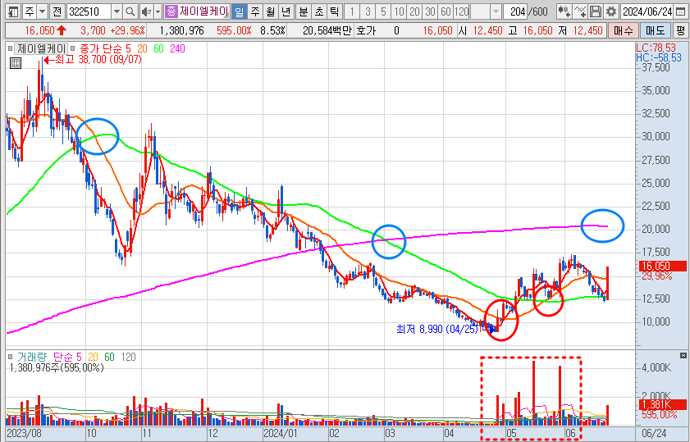Click the 제이엘케이 stock name field

(203, 11)
